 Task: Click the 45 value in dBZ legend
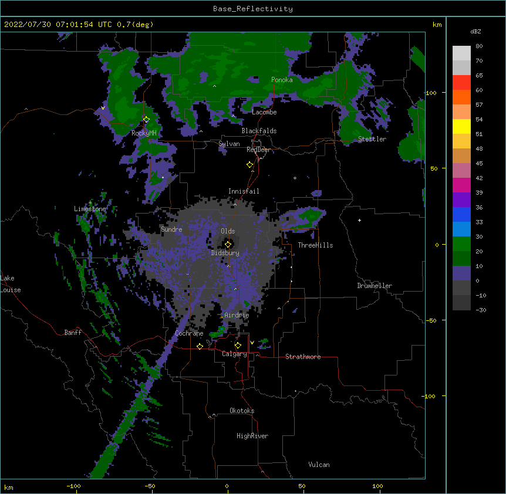[x=479, y=164]
